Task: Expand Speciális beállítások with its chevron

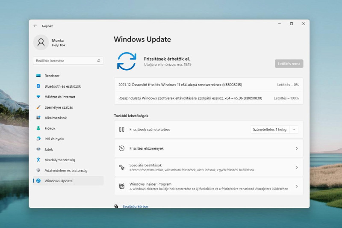Action: click(x=297, y=167)
